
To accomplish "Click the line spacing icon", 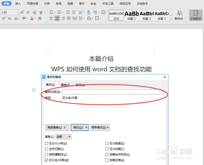I will click(x=80, y=18).
